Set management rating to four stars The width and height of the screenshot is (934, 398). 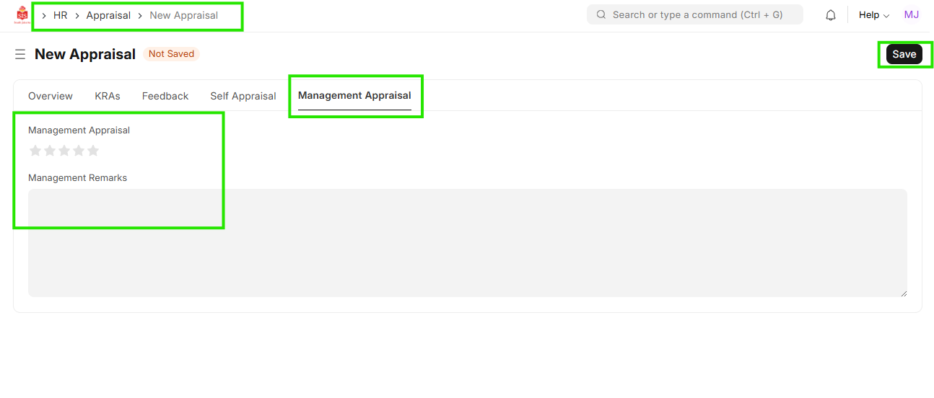tap(79, 151)
